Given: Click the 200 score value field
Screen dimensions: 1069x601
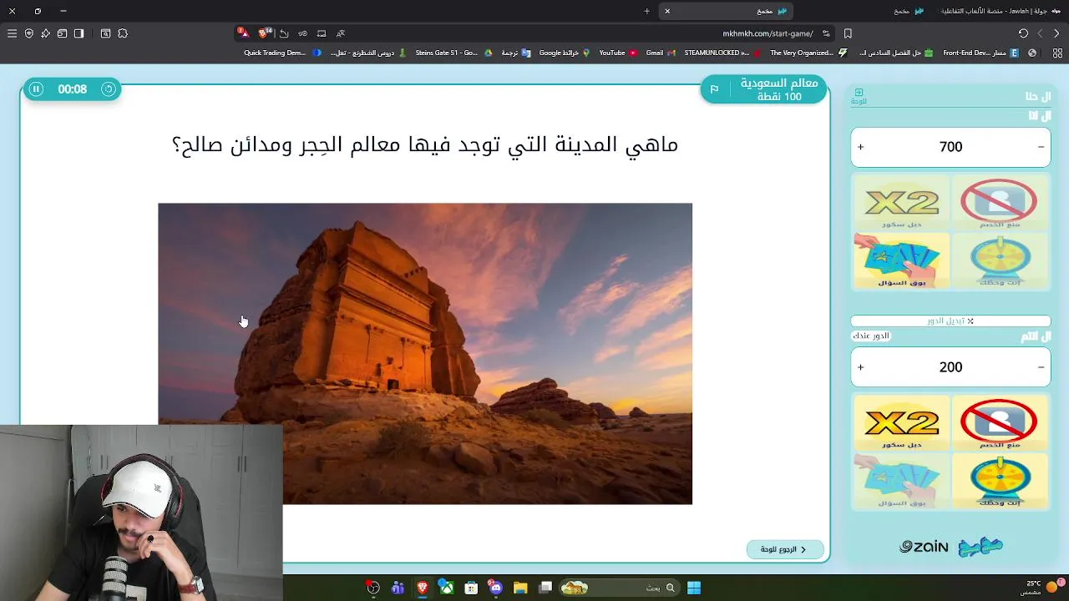Looking at the screenshot, I should pos(950,367).
